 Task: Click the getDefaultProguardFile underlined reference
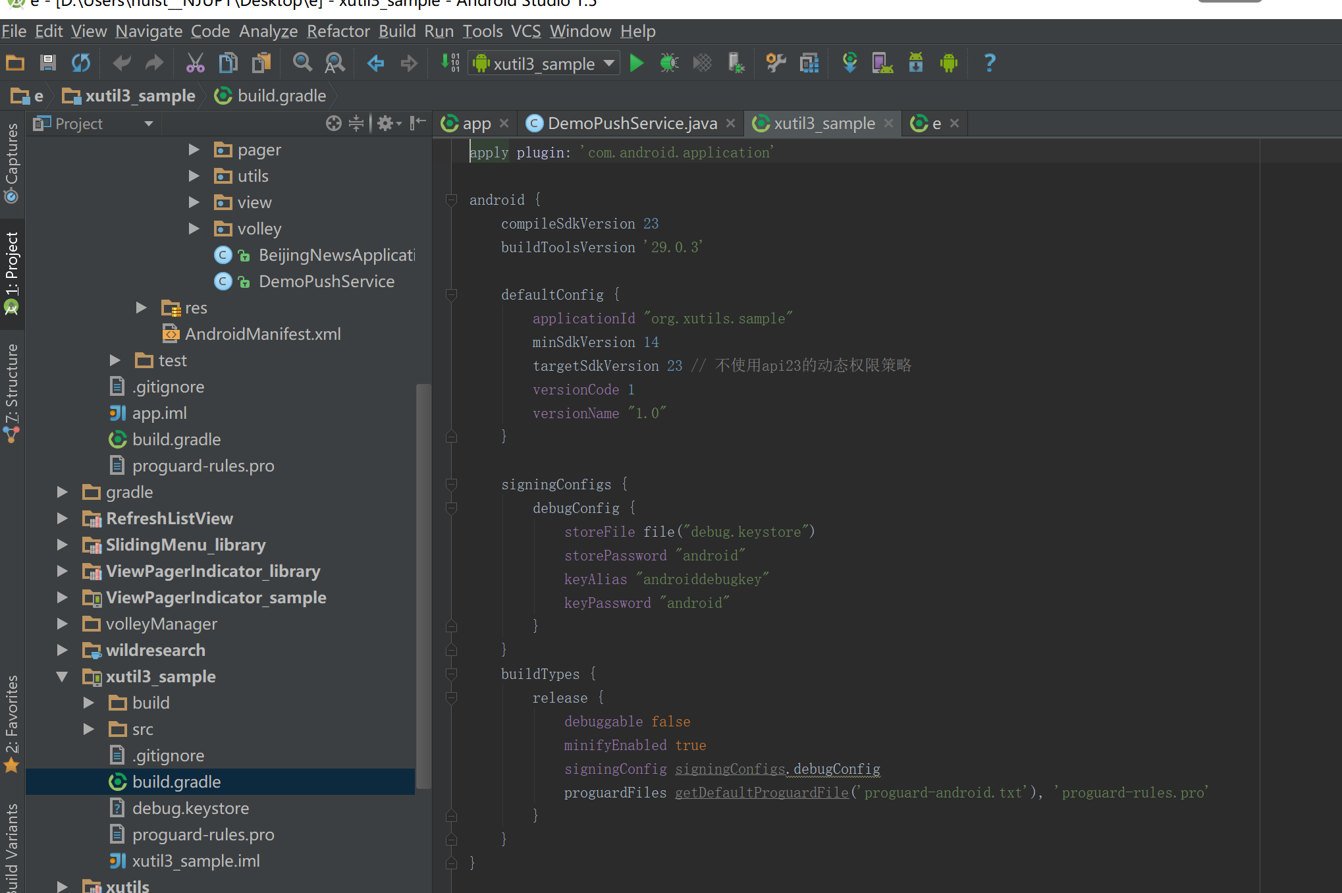click(762, 792)
